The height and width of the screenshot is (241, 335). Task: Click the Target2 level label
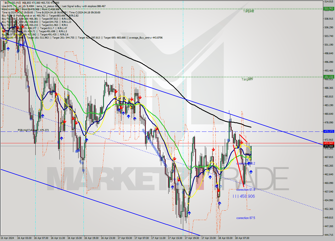[248, 11]
